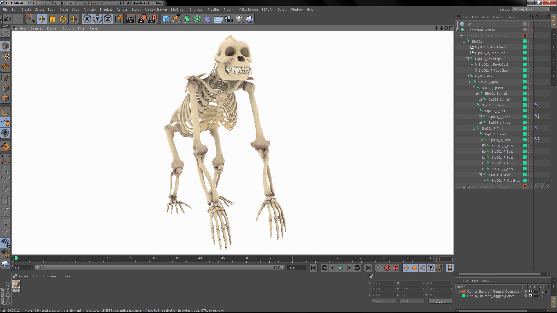Click the Apply coordinates button
The width and height of the screenshot is (557, 313).
pos(440,301)
